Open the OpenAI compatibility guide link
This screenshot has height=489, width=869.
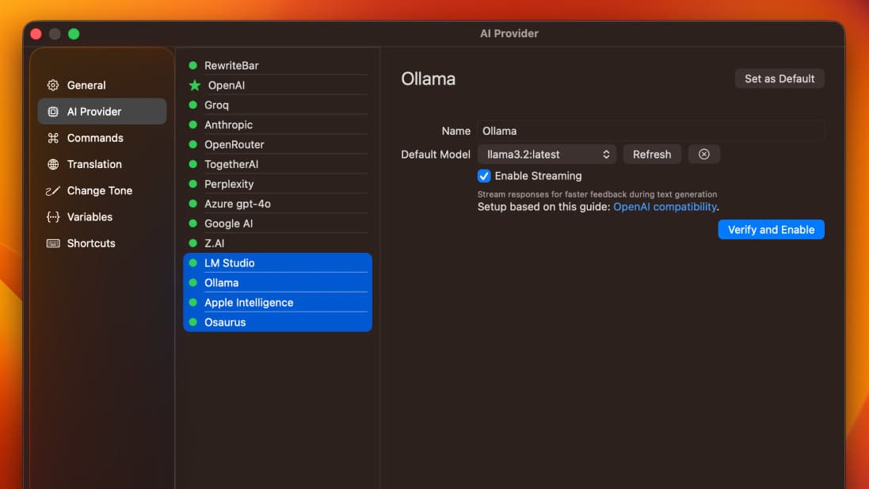pyautogui.click(x=665, y=207)
